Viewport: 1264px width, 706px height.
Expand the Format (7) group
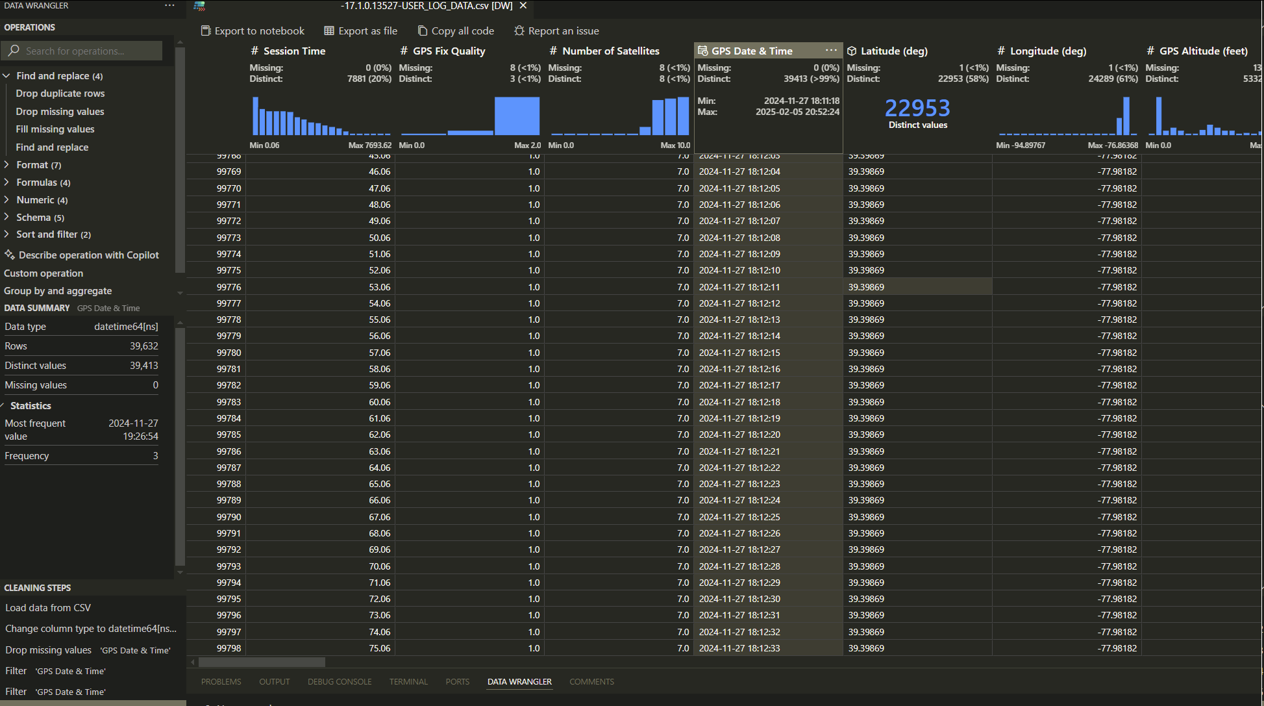pyautogui.click(x=6, y=165)
